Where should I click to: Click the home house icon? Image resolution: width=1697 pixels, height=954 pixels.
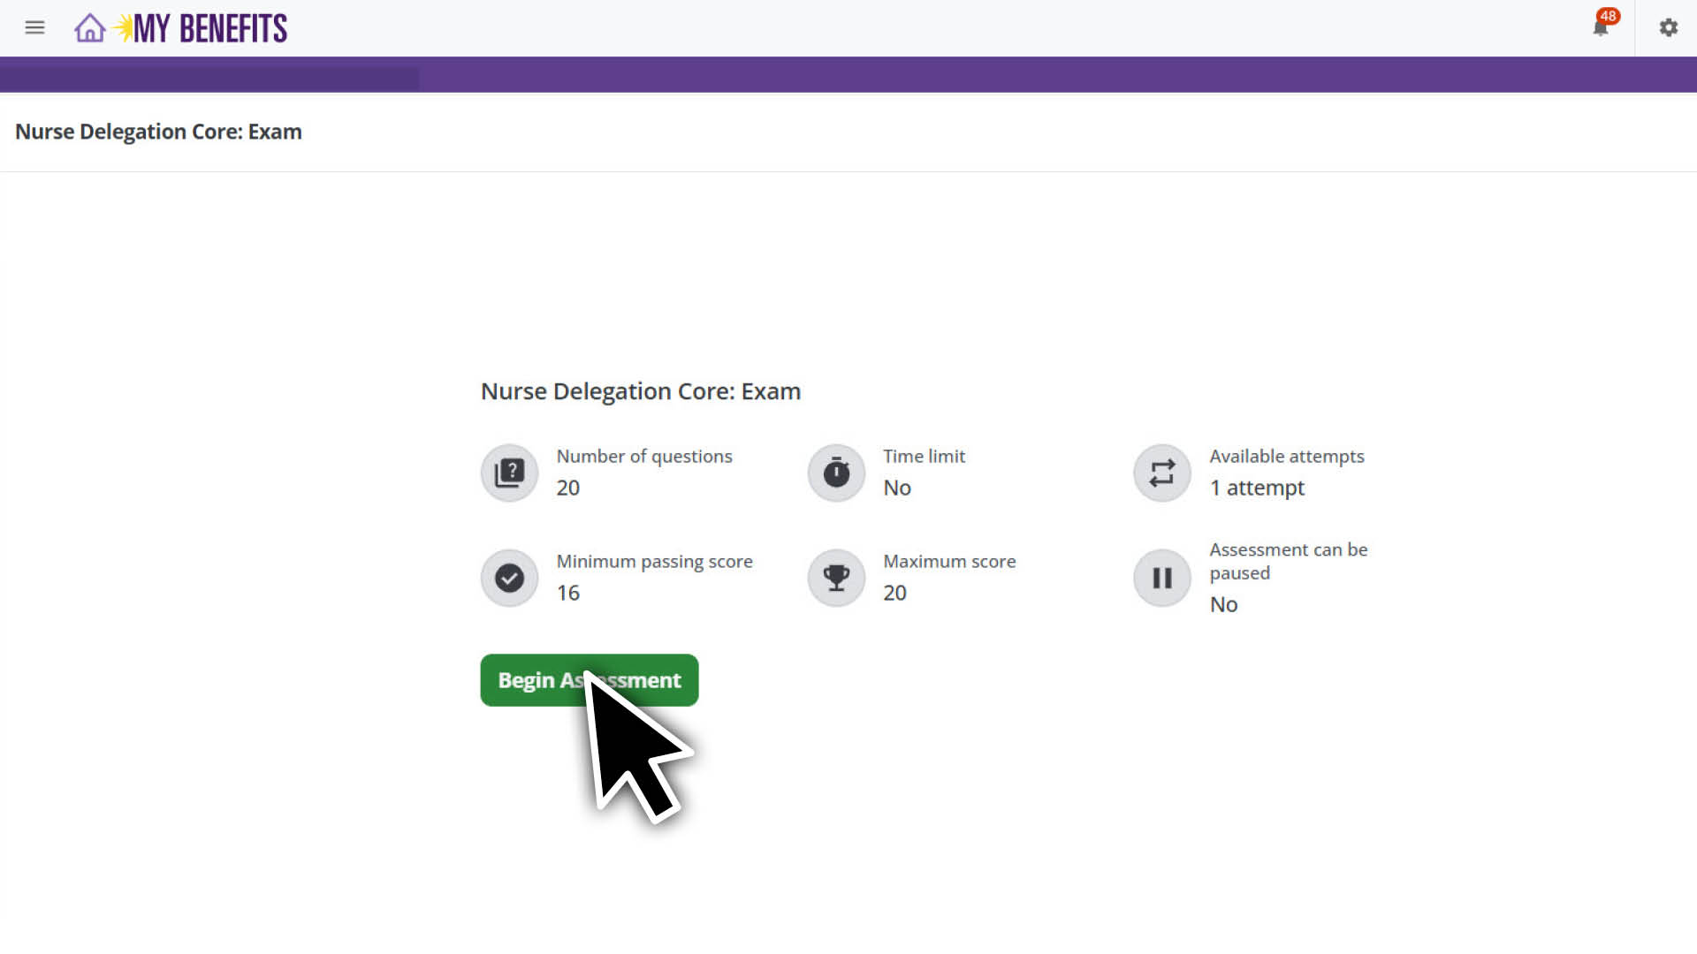pyautogui.click(x=89, y=28)
